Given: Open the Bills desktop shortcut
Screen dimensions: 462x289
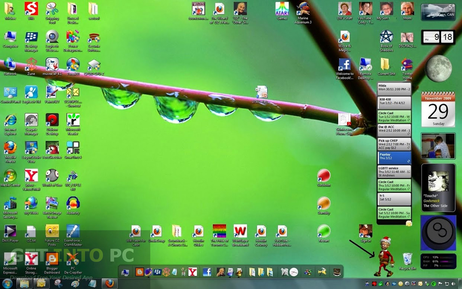Looking at the screenshot, I should (31, 11).
